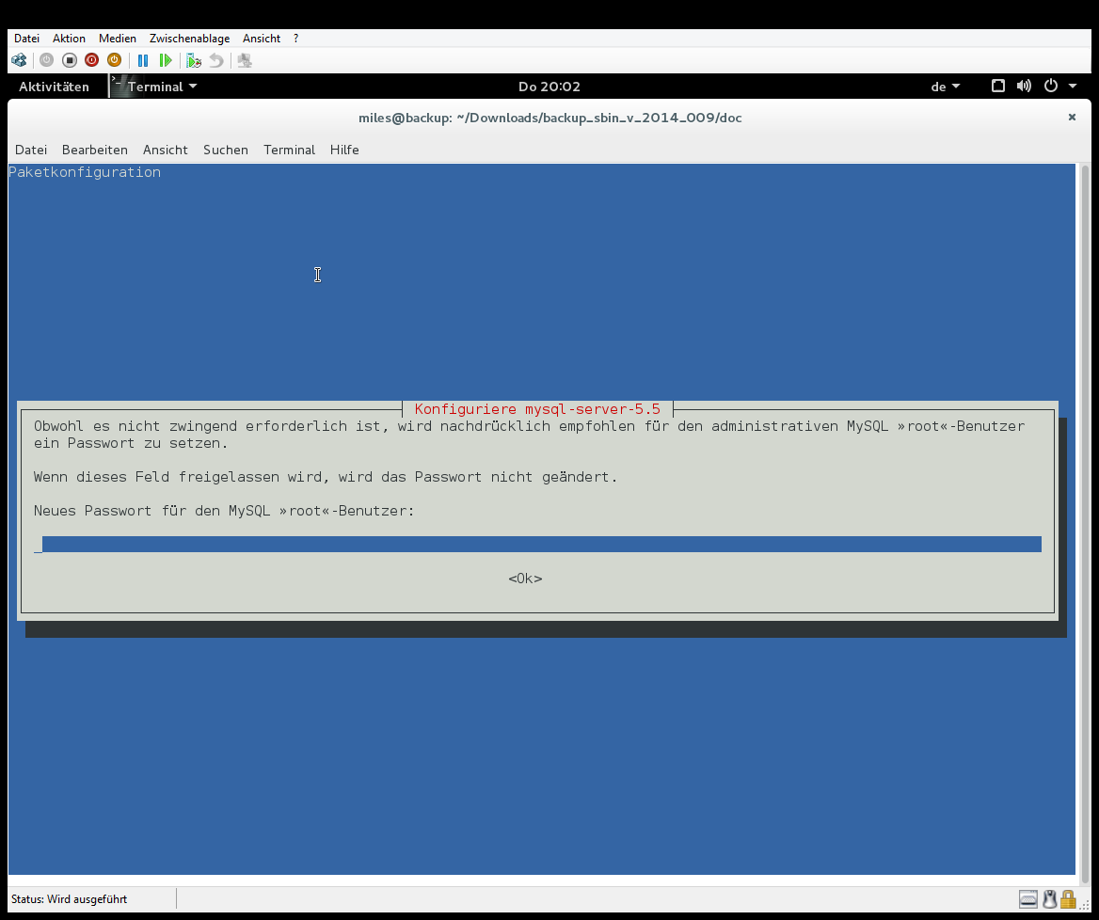Confirm the dialog with <Ok>

525,579
